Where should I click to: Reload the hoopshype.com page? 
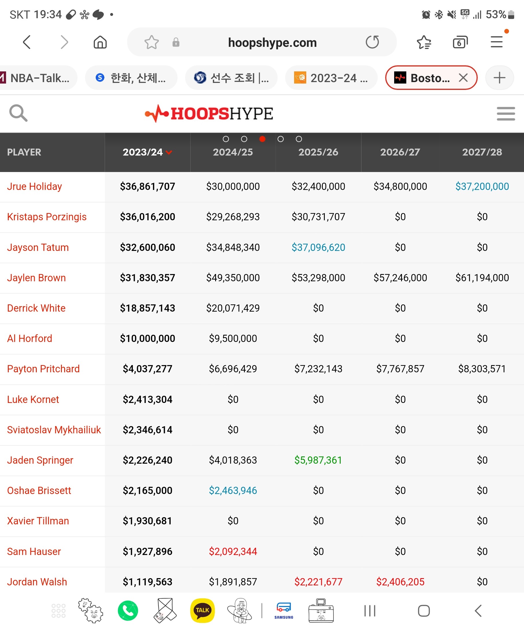pos(372,42)
